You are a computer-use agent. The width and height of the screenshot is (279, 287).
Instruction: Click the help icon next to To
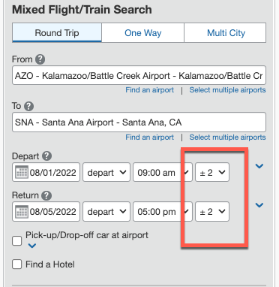(28, 106)
